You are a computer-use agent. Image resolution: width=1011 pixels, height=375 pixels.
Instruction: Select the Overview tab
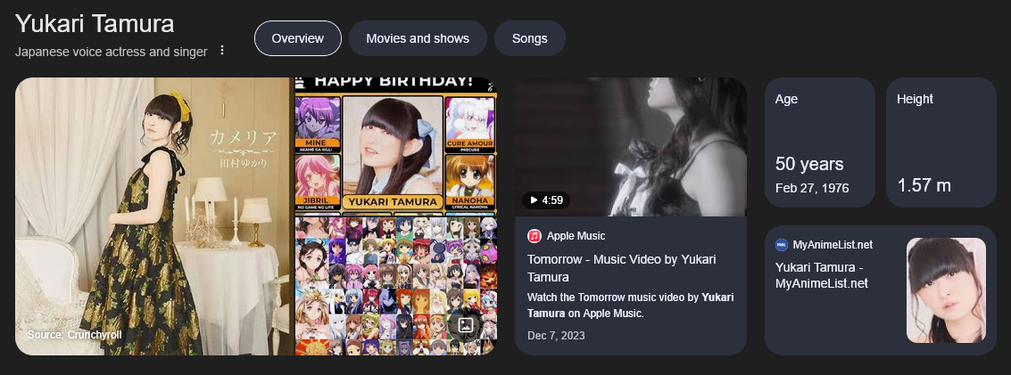pos(298,38)
